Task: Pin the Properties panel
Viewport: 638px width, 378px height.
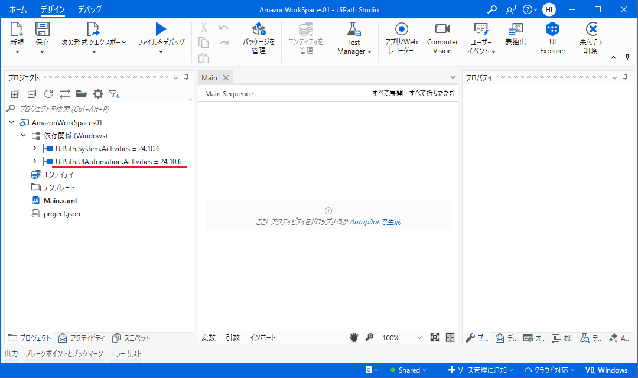Action: [626, 77]
